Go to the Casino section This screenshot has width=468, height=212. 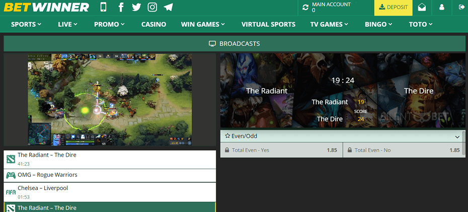point(153,25)
